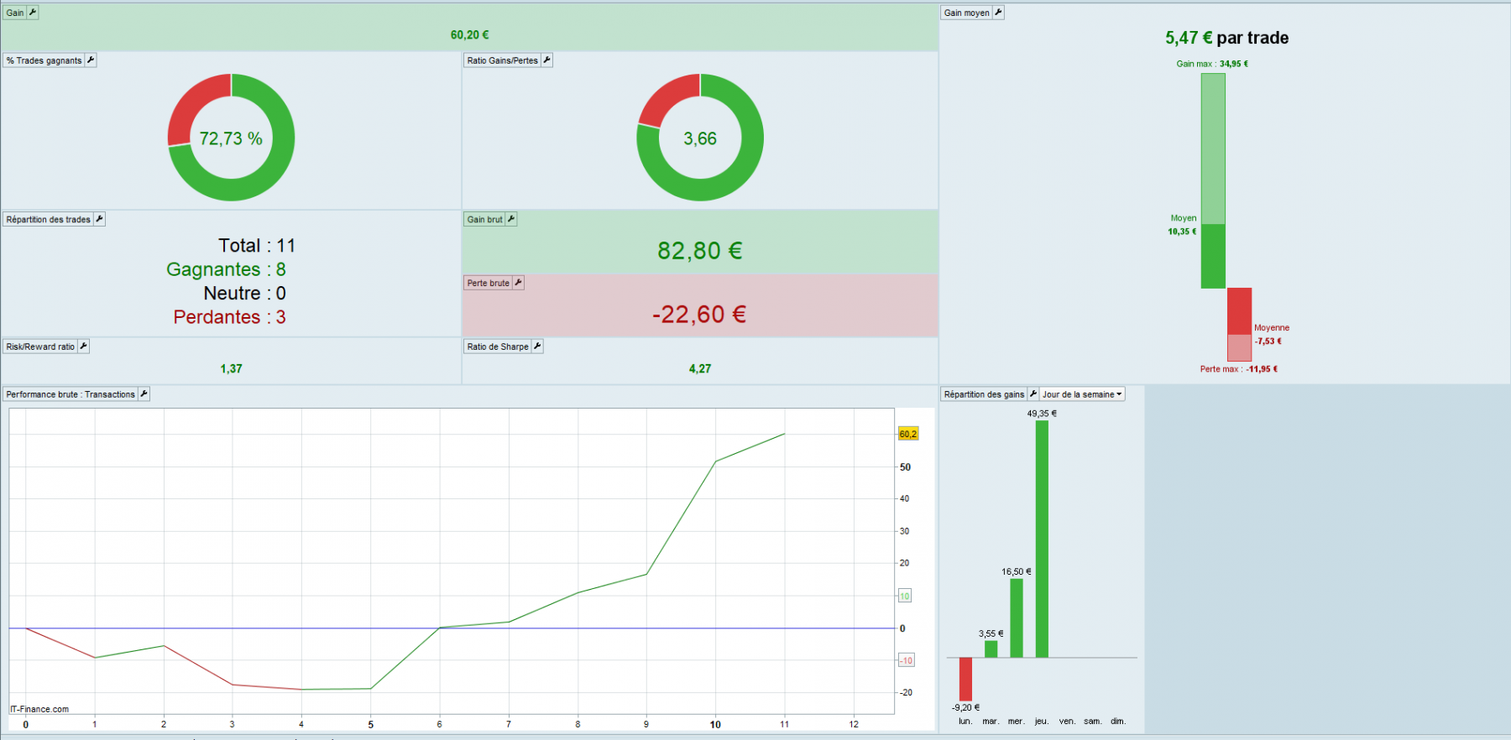Click the gross loss value -22,60 €
1511x740 pixels.
click(x=699, y=315)
